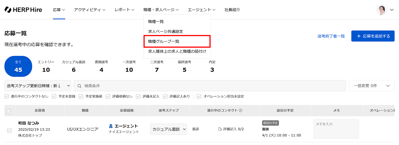This screenshot has width=399, height=145.
Task: Choose 求人ページ共通設定 menu entry
Action: [x=165, y=31]
